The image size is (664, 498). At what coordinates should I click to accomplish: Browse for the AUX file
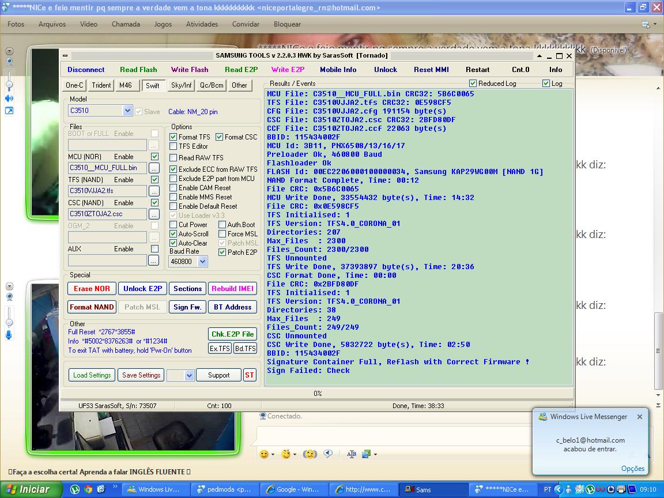tap(154, 261)
